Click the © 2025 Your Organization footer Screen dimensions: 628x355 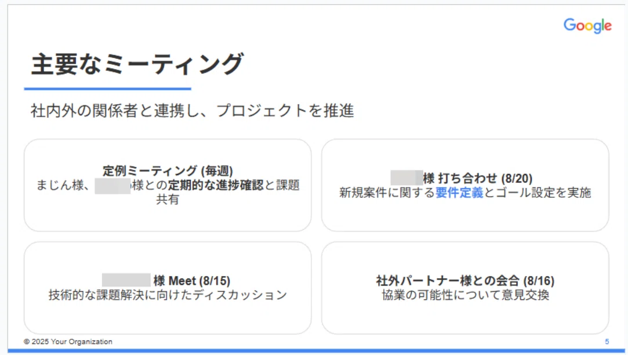tap(68, 342)
